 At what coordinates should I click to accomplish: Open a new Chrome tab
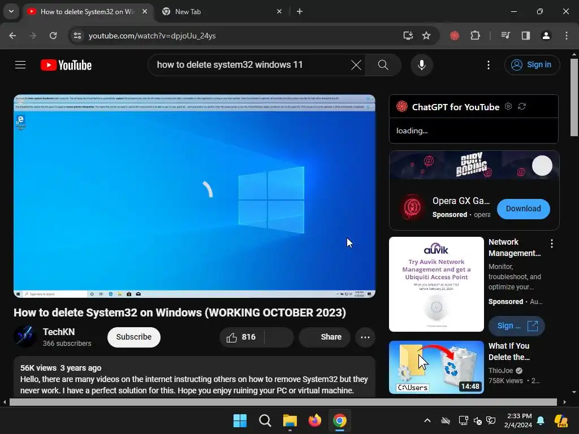point(300,12)
